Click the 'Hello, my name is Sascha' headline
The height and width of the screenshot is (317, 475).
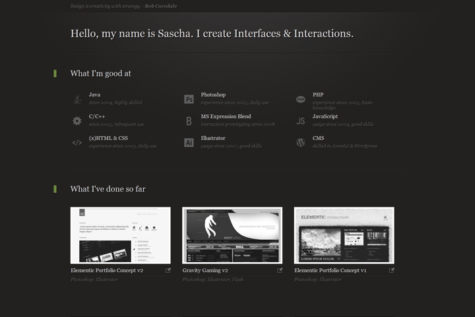pyautogui.click(x=212, y=34)
